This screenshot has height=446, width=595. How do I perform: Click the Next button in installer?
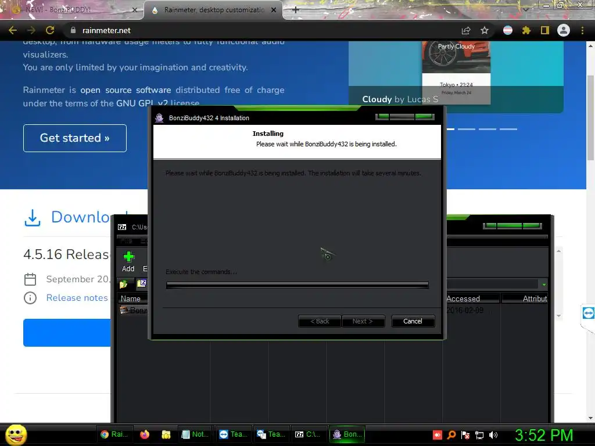(x=363, y=321)
